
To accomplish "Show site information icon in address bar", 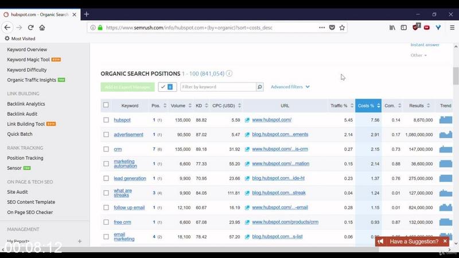I will point(93,28).
